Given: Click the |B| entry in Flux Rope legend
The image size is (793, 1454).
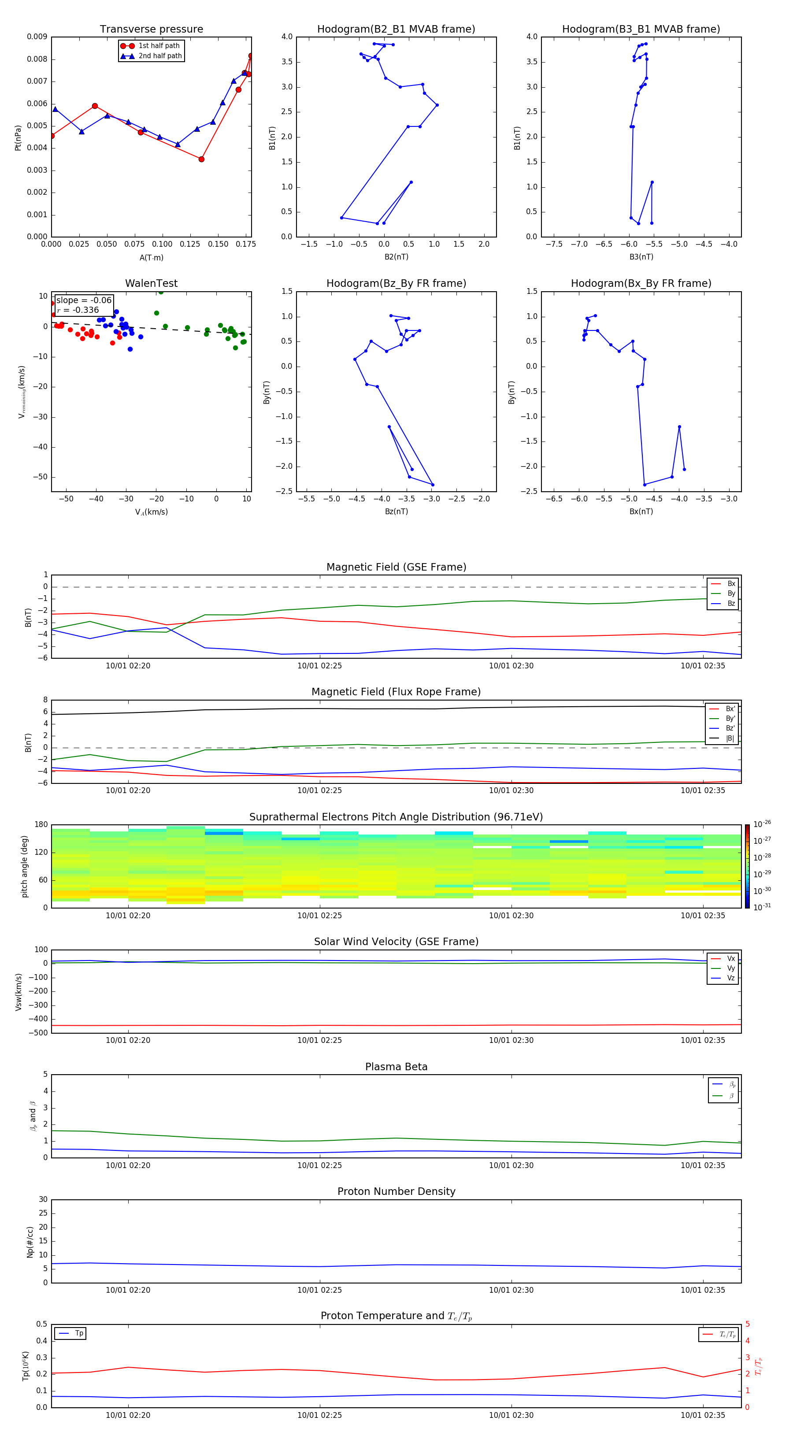Looking at the screenshot, I should [x=722, y=738].
